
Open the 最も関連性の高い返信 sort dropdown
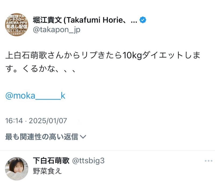pyautogui.click(x=42, y=137)
